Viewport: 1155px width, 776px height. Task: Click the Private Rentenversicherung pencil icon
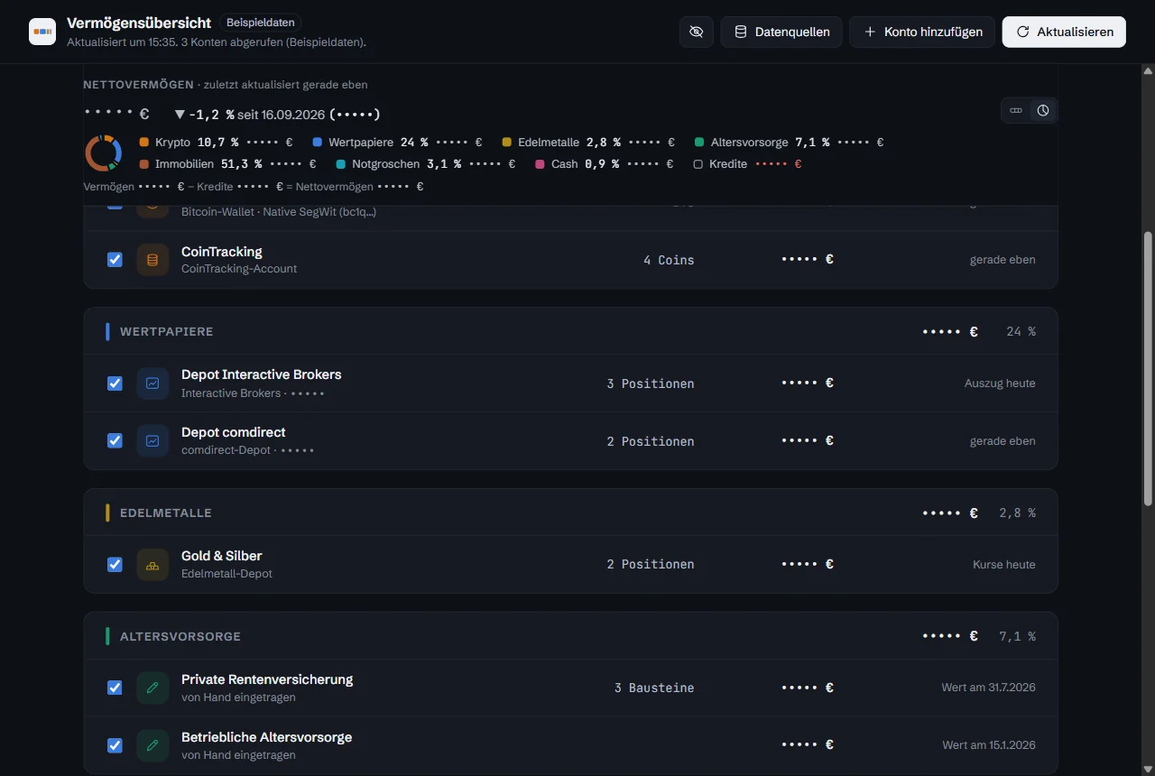152,688
